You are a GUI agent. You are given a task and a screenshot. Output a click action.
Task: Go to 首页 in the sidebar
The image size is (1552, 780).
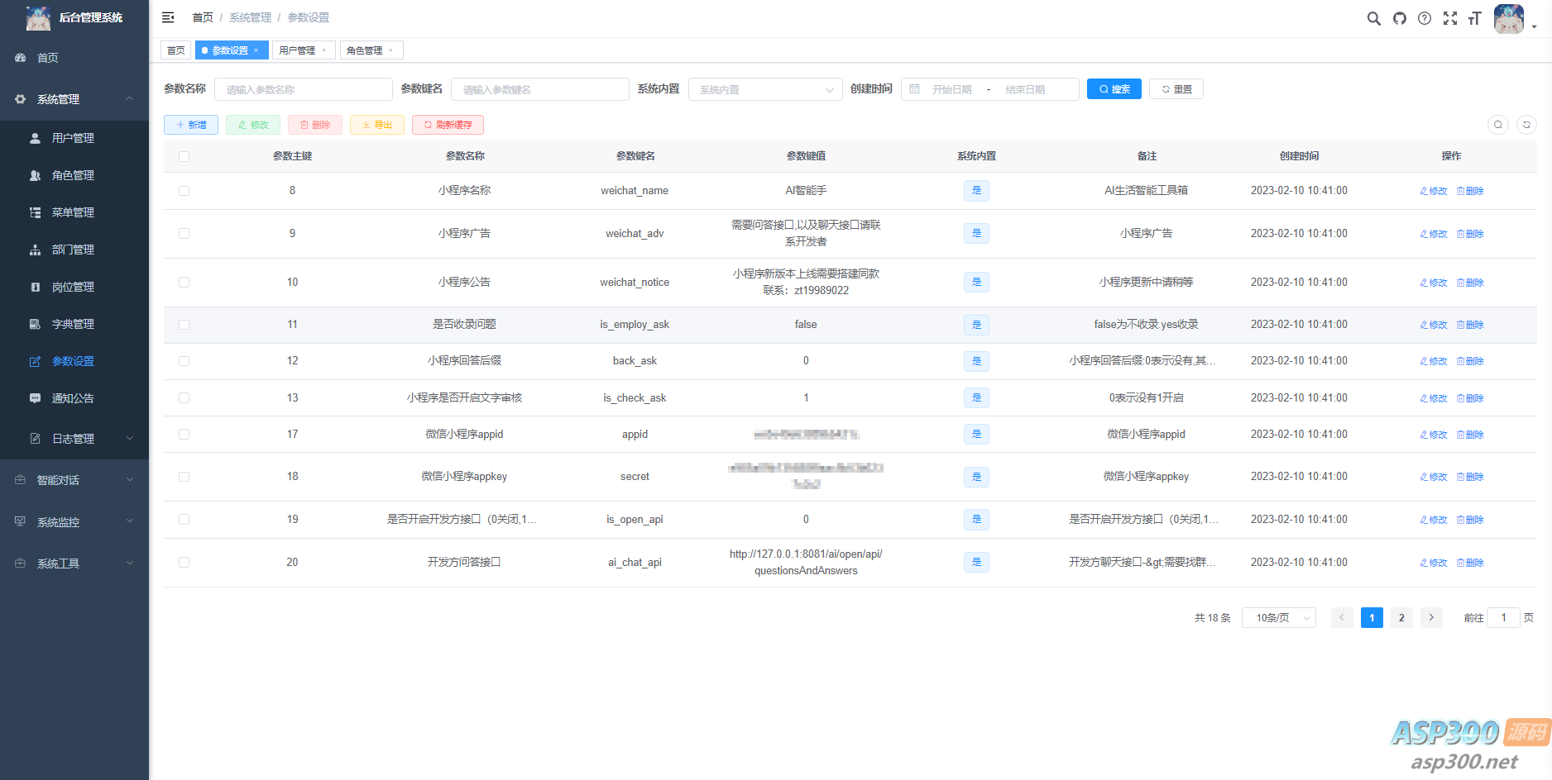tap(74, 58)
